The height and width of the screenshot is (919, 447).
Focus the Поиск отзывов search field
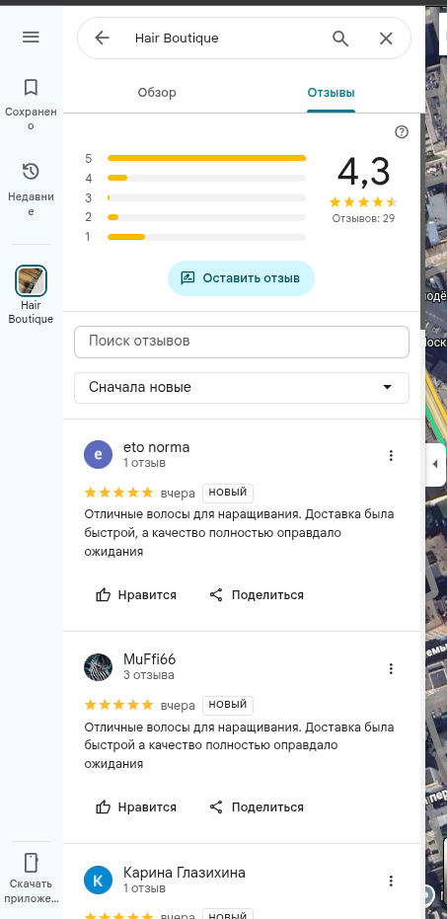click(242, 342)
